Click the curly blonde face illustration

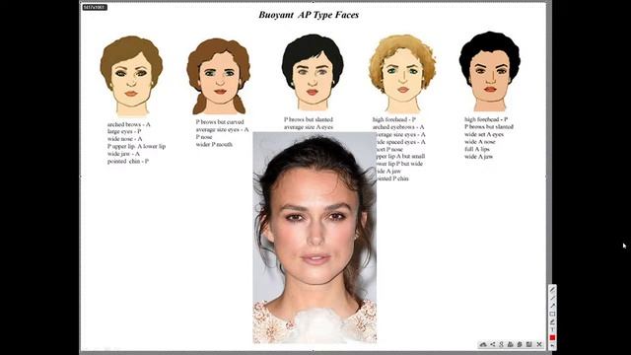[x=402, y=74]
